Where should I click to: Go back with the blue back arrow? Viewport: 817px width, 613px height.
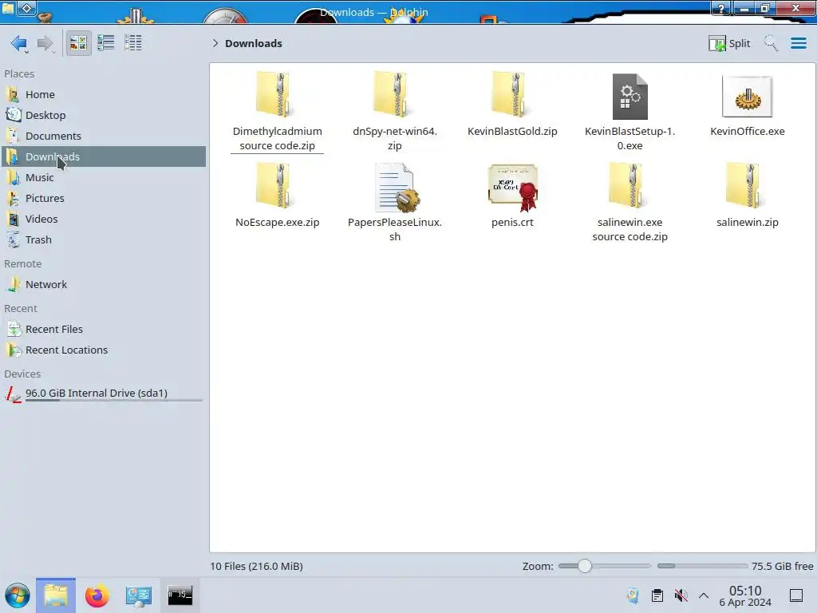(19, 43)
